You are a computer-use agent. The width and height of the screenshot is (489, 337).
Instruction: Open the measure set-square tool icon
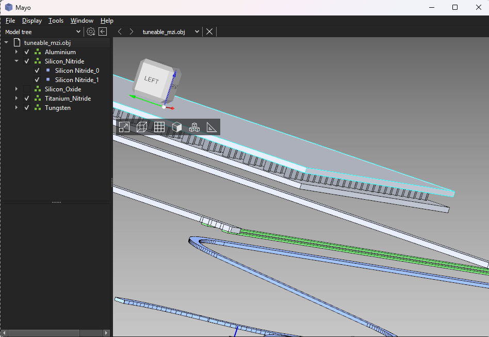click(211, 127)
